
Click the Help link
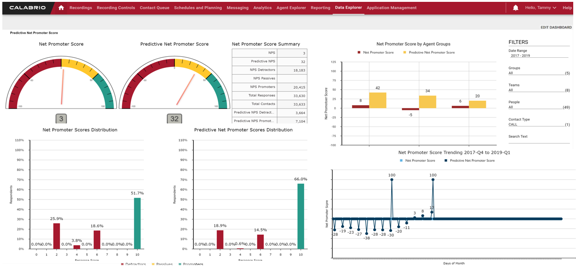pyautogui.click(x=567, y=8)
